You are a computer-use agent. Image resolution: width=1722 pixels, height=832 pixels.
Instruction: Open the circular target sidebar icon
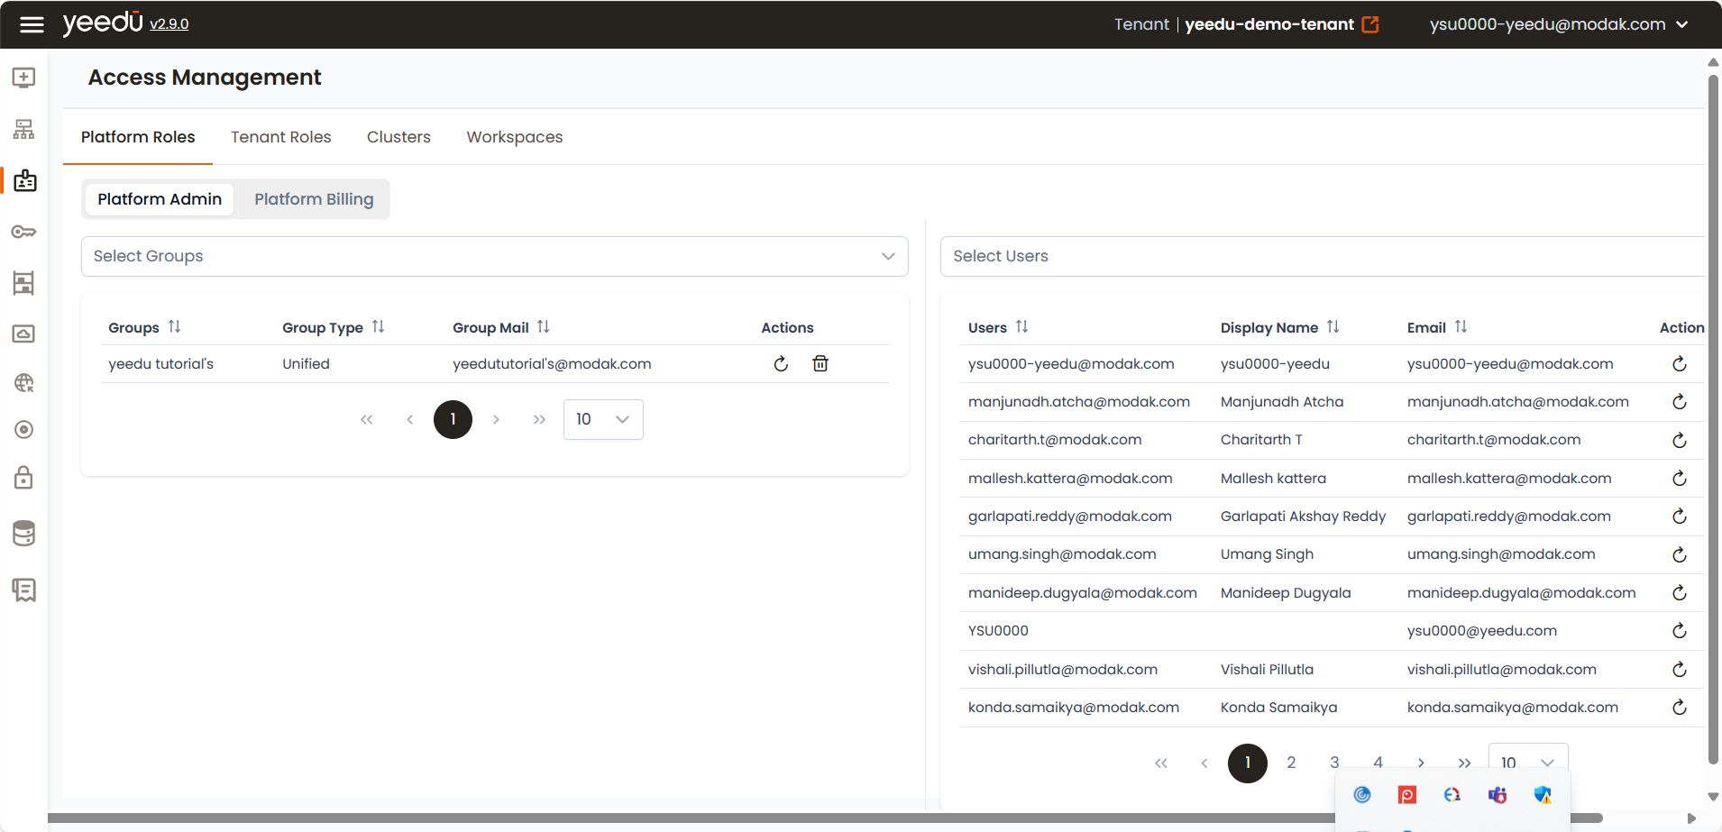[24, 429]
